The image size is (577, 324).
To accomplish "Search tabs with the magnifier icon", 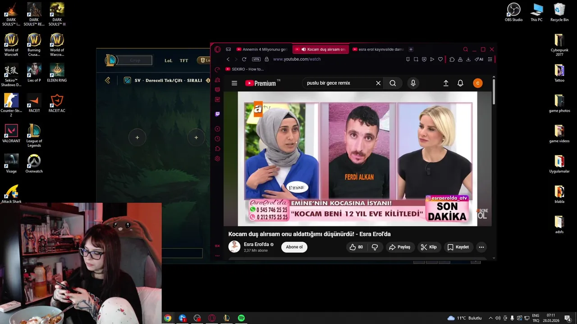I will point(466,49).
